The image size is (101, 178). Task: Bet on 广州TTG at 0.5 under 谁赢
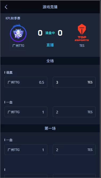pyautogui.click(x=26, y=82)
